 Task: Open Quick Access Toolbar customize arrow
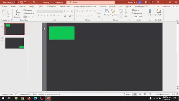(38, 2)
